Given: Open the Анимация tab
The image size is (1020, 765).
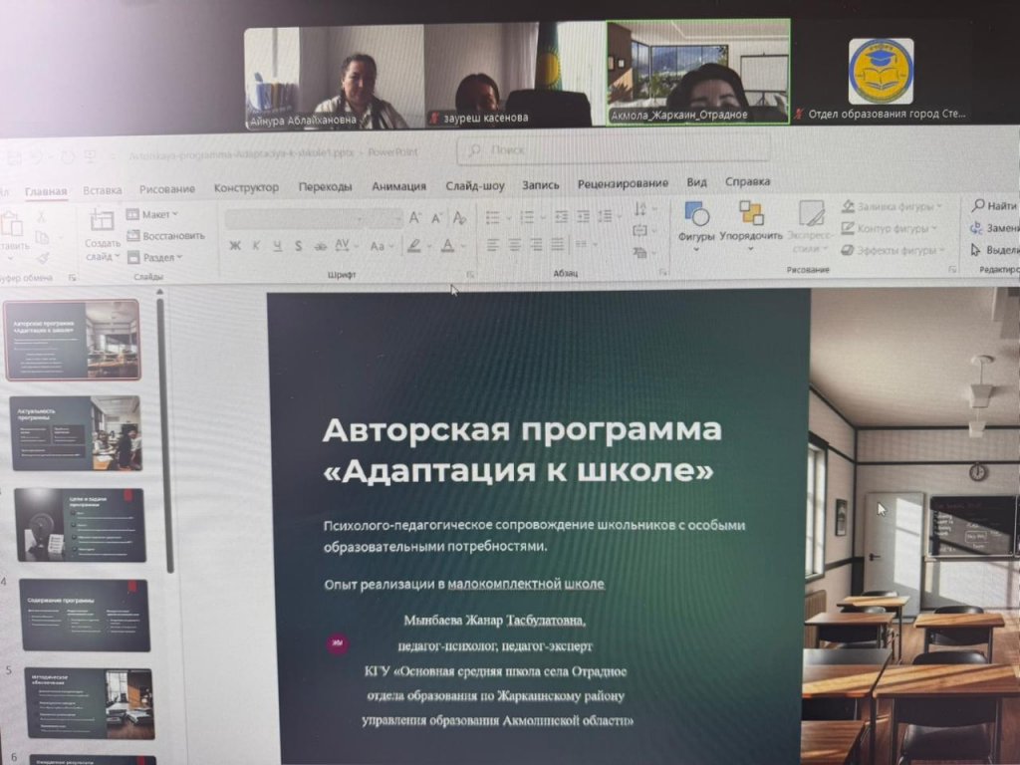Looking at the screenshot, I should pos(398,186).
